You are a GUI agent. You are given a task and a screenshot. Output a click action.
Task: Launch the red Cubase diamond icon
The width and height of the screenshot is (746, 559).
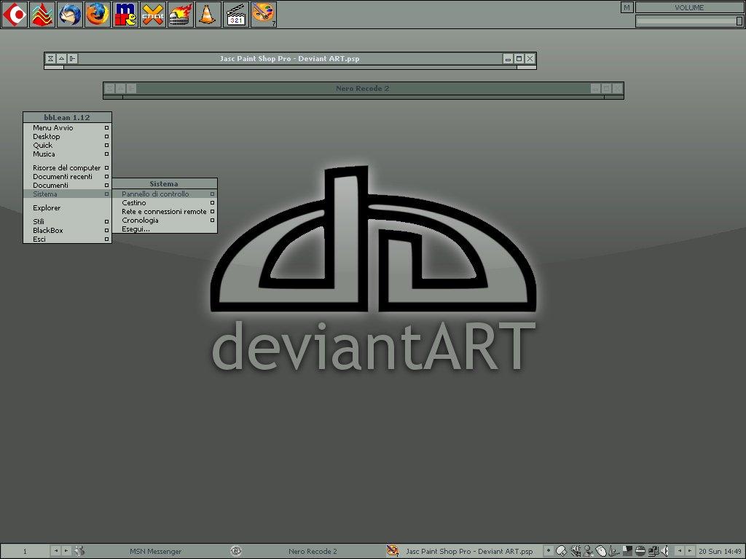pos(15,15)
